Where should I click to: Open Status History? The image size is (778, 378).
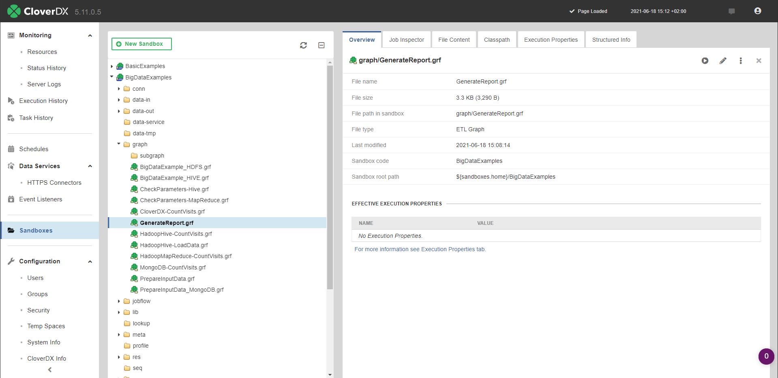[47, 68]
